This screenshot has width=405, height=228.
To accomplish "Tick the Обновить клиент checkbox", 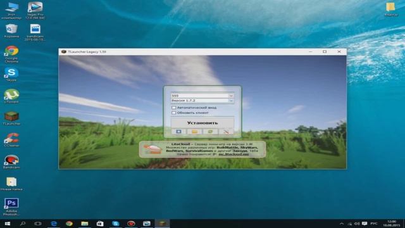I will 174,113.
